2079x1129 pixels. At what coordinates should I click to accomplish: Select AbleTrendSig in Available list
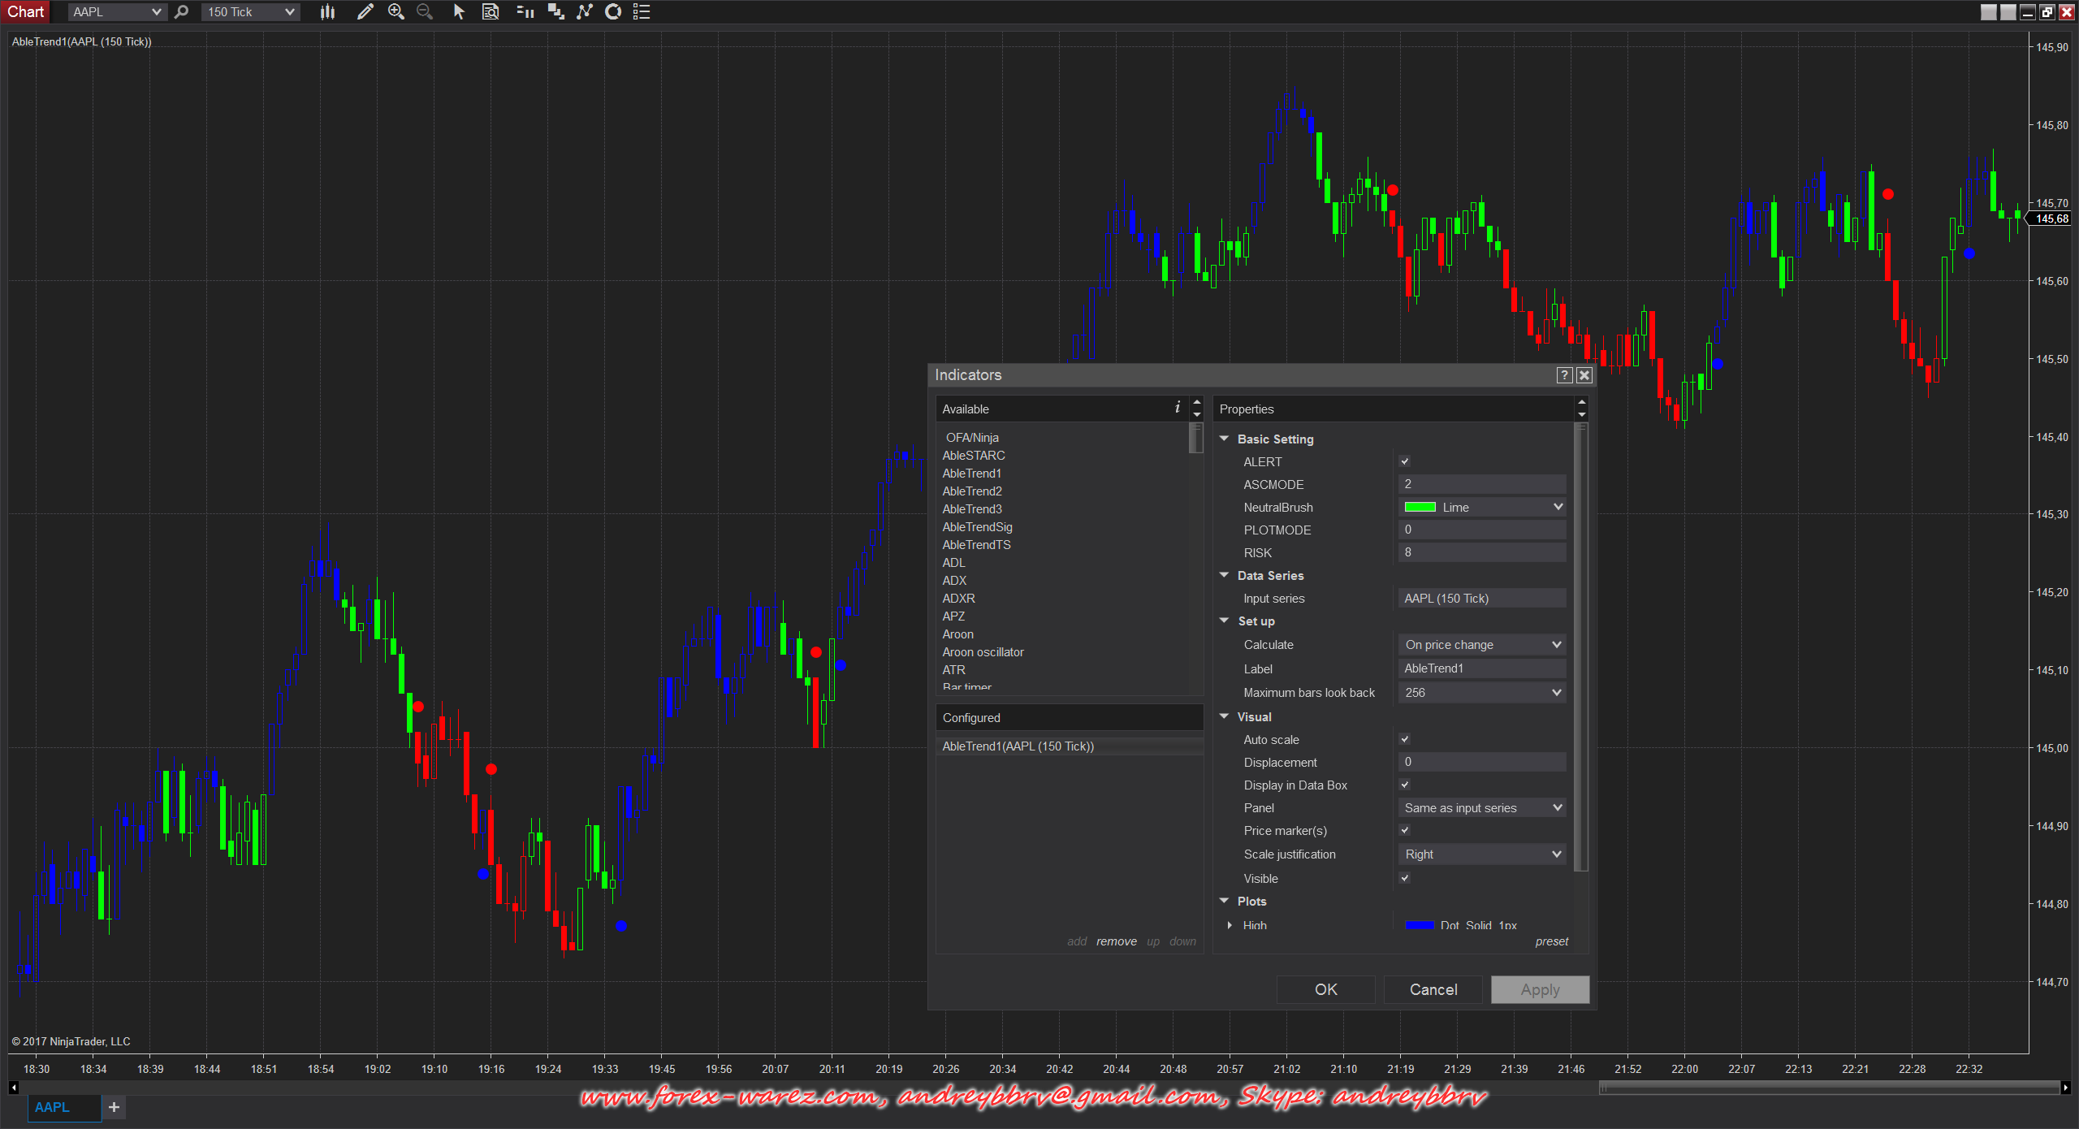pos(977,527)
